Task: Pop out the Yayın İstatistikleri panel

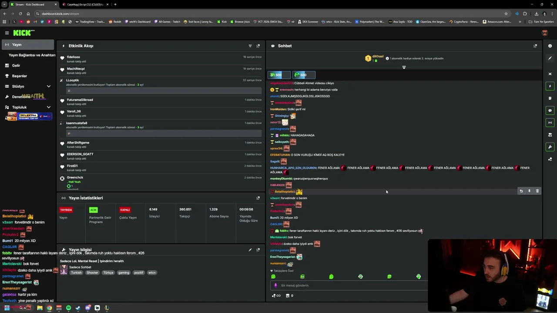Action: click(x=258, y=198)
